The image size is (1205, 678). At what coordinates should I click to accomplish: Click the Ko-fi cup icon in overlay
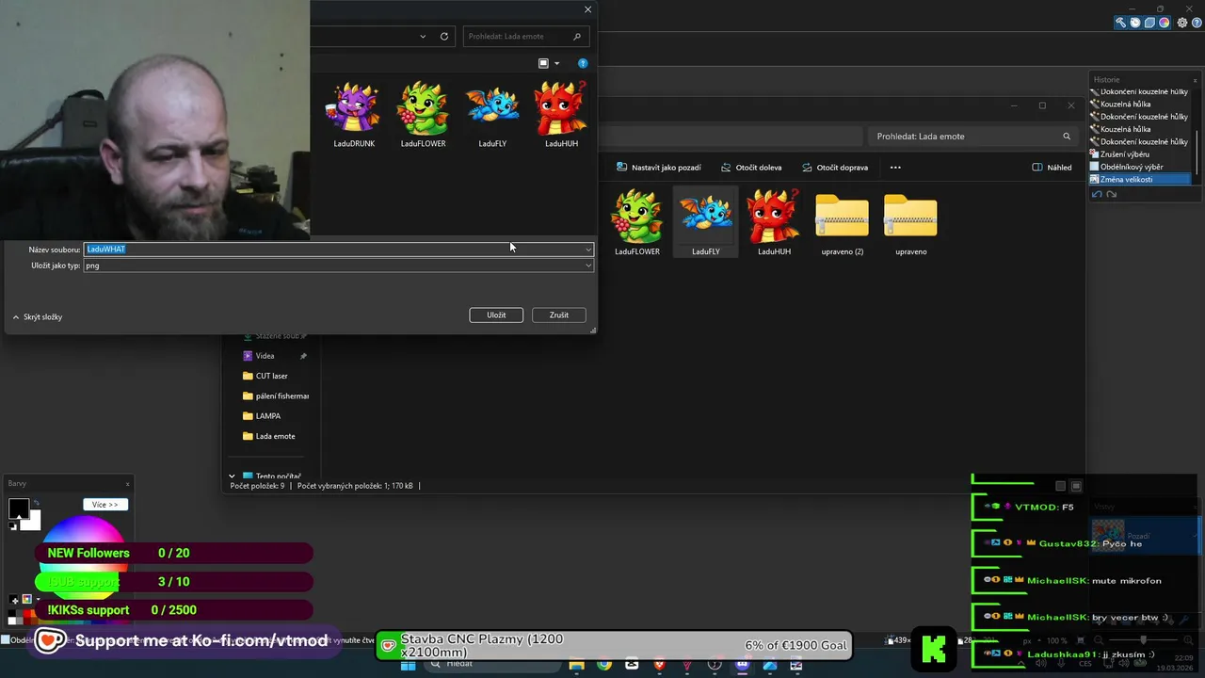pos(51,641)
